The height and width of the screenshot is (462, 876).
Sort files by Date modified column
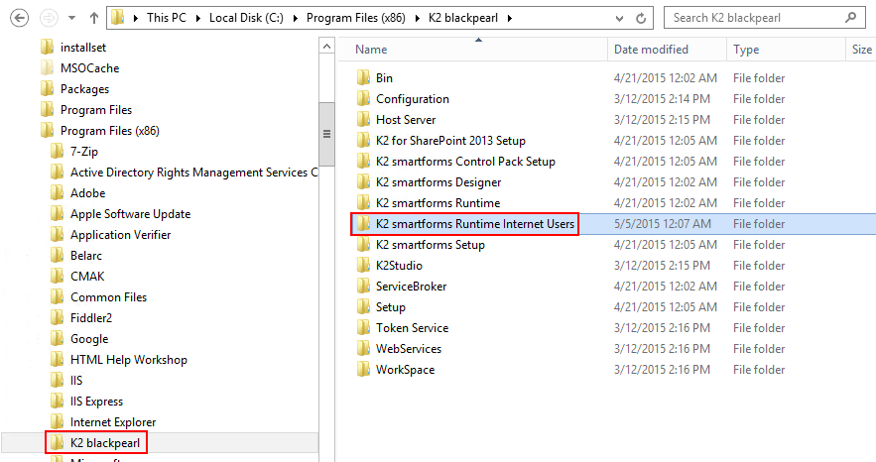pyautogui.click(x=651, y=50)
